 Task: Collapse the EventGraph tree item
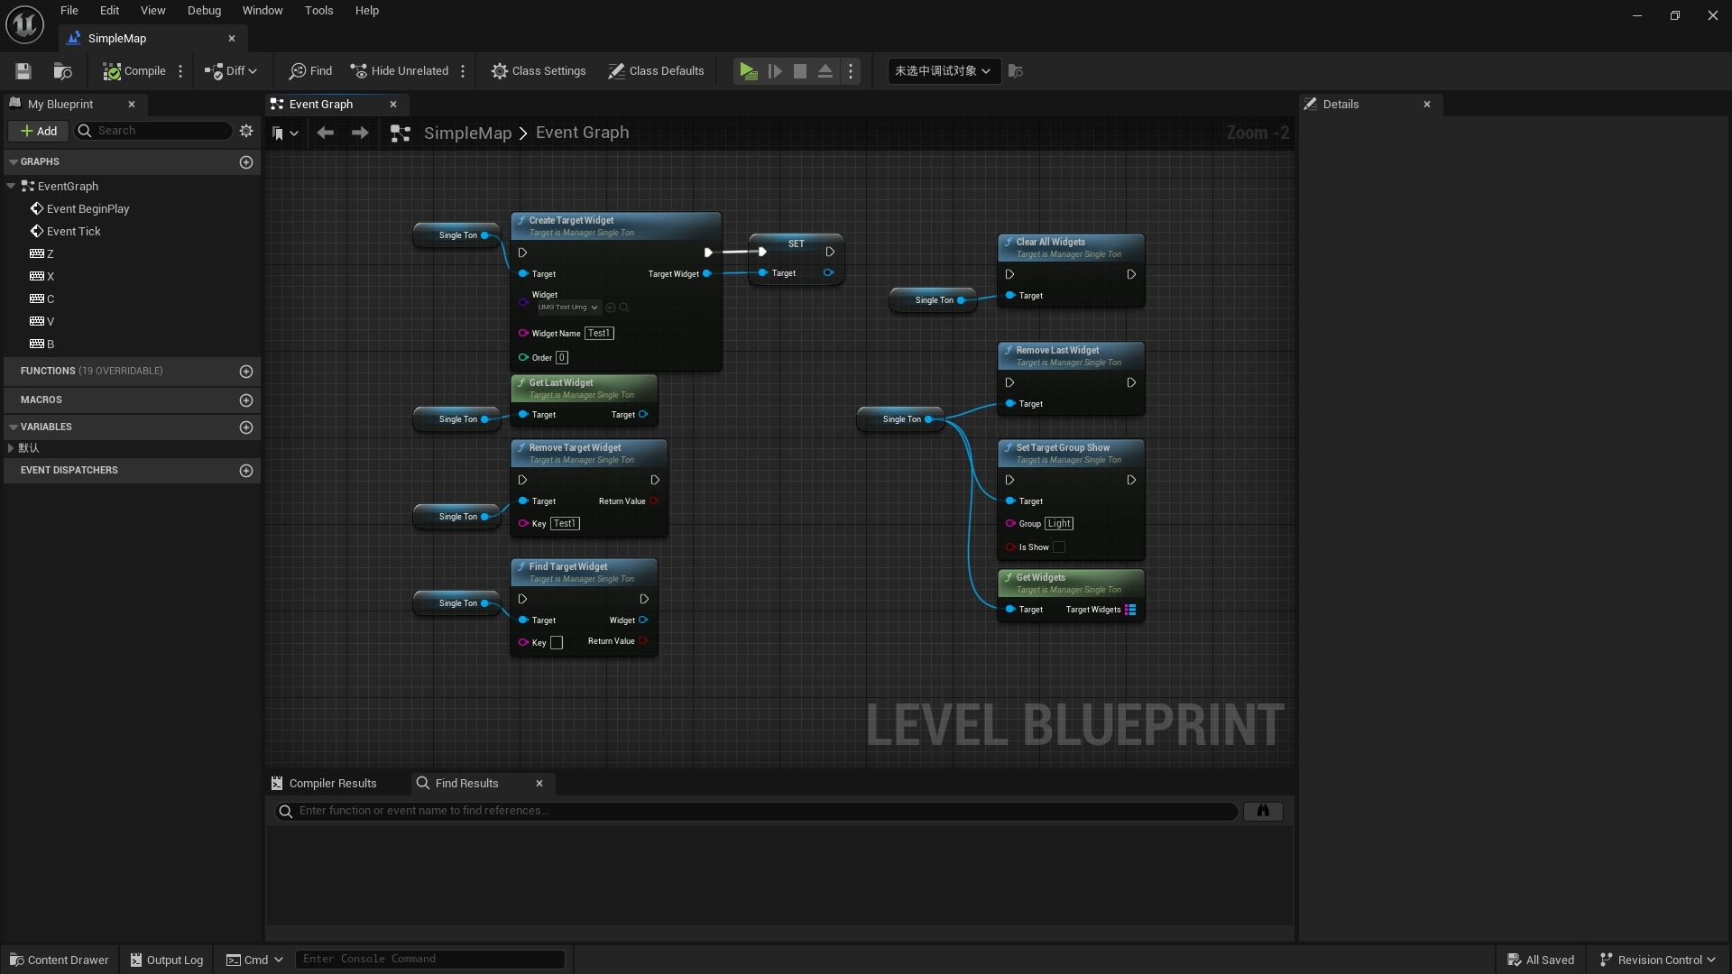point(10,186)
